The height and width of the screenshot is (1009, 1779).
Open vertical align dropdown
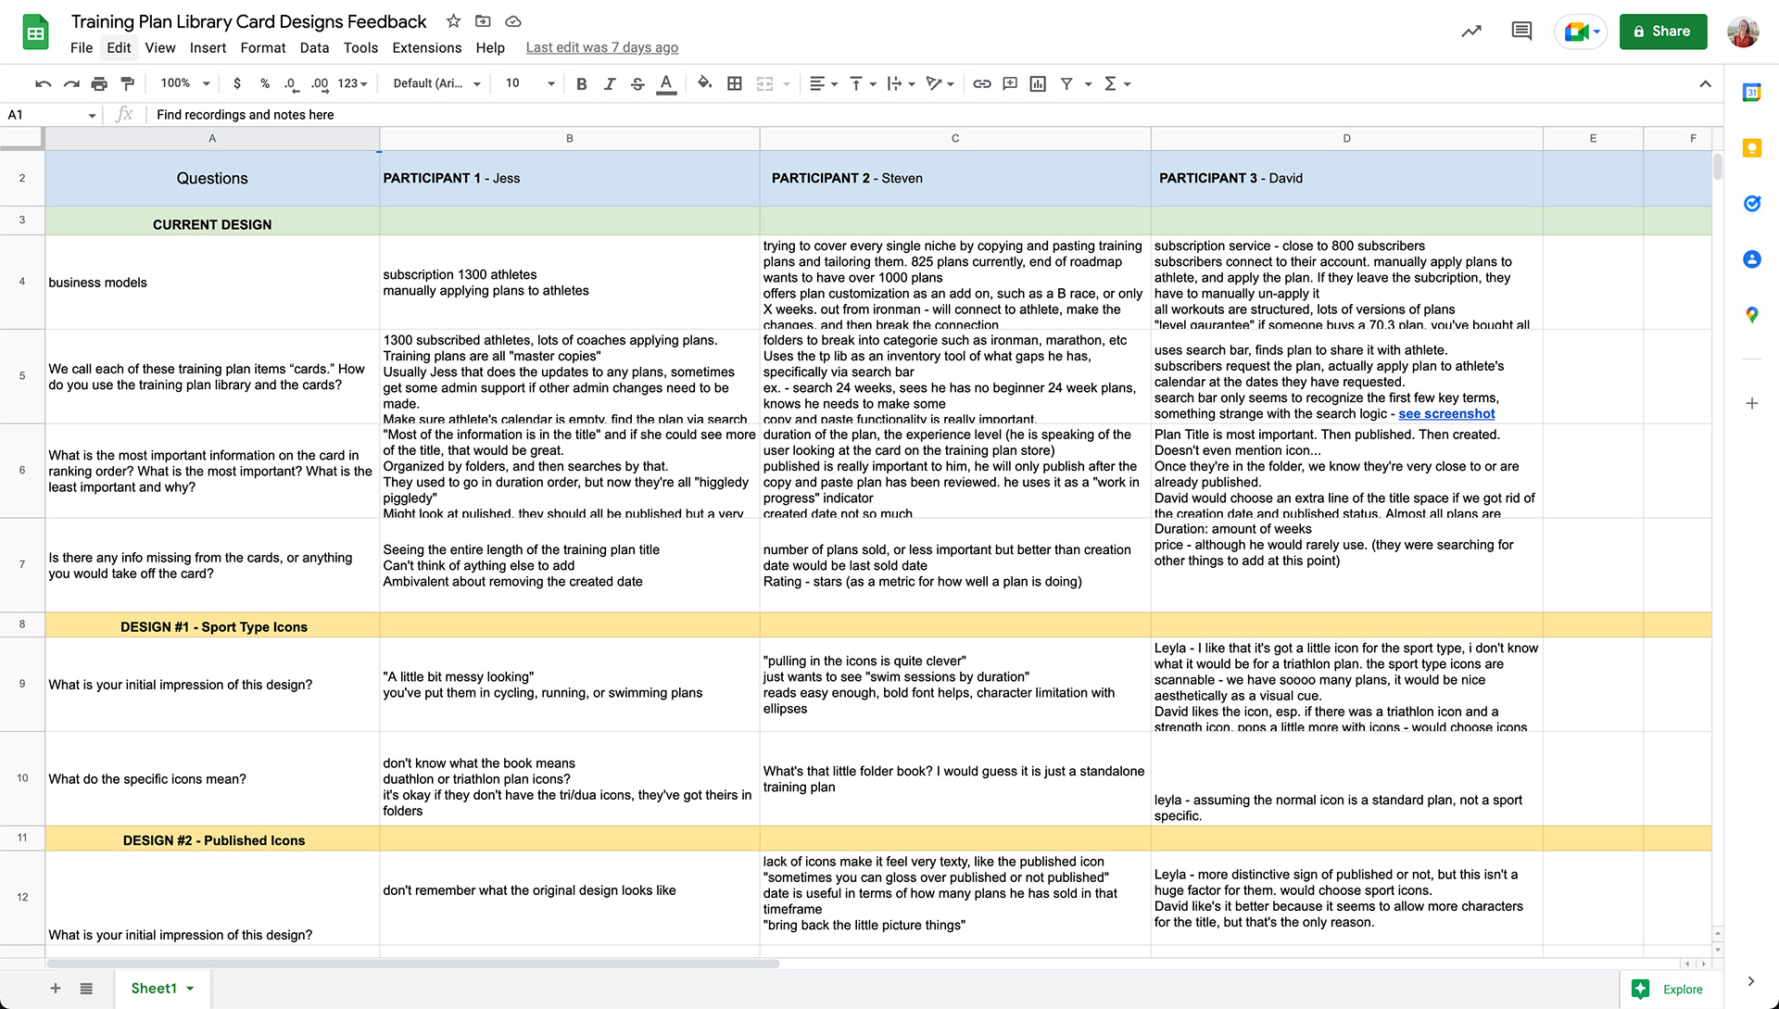pyautogui.click(x=863, y=83)
